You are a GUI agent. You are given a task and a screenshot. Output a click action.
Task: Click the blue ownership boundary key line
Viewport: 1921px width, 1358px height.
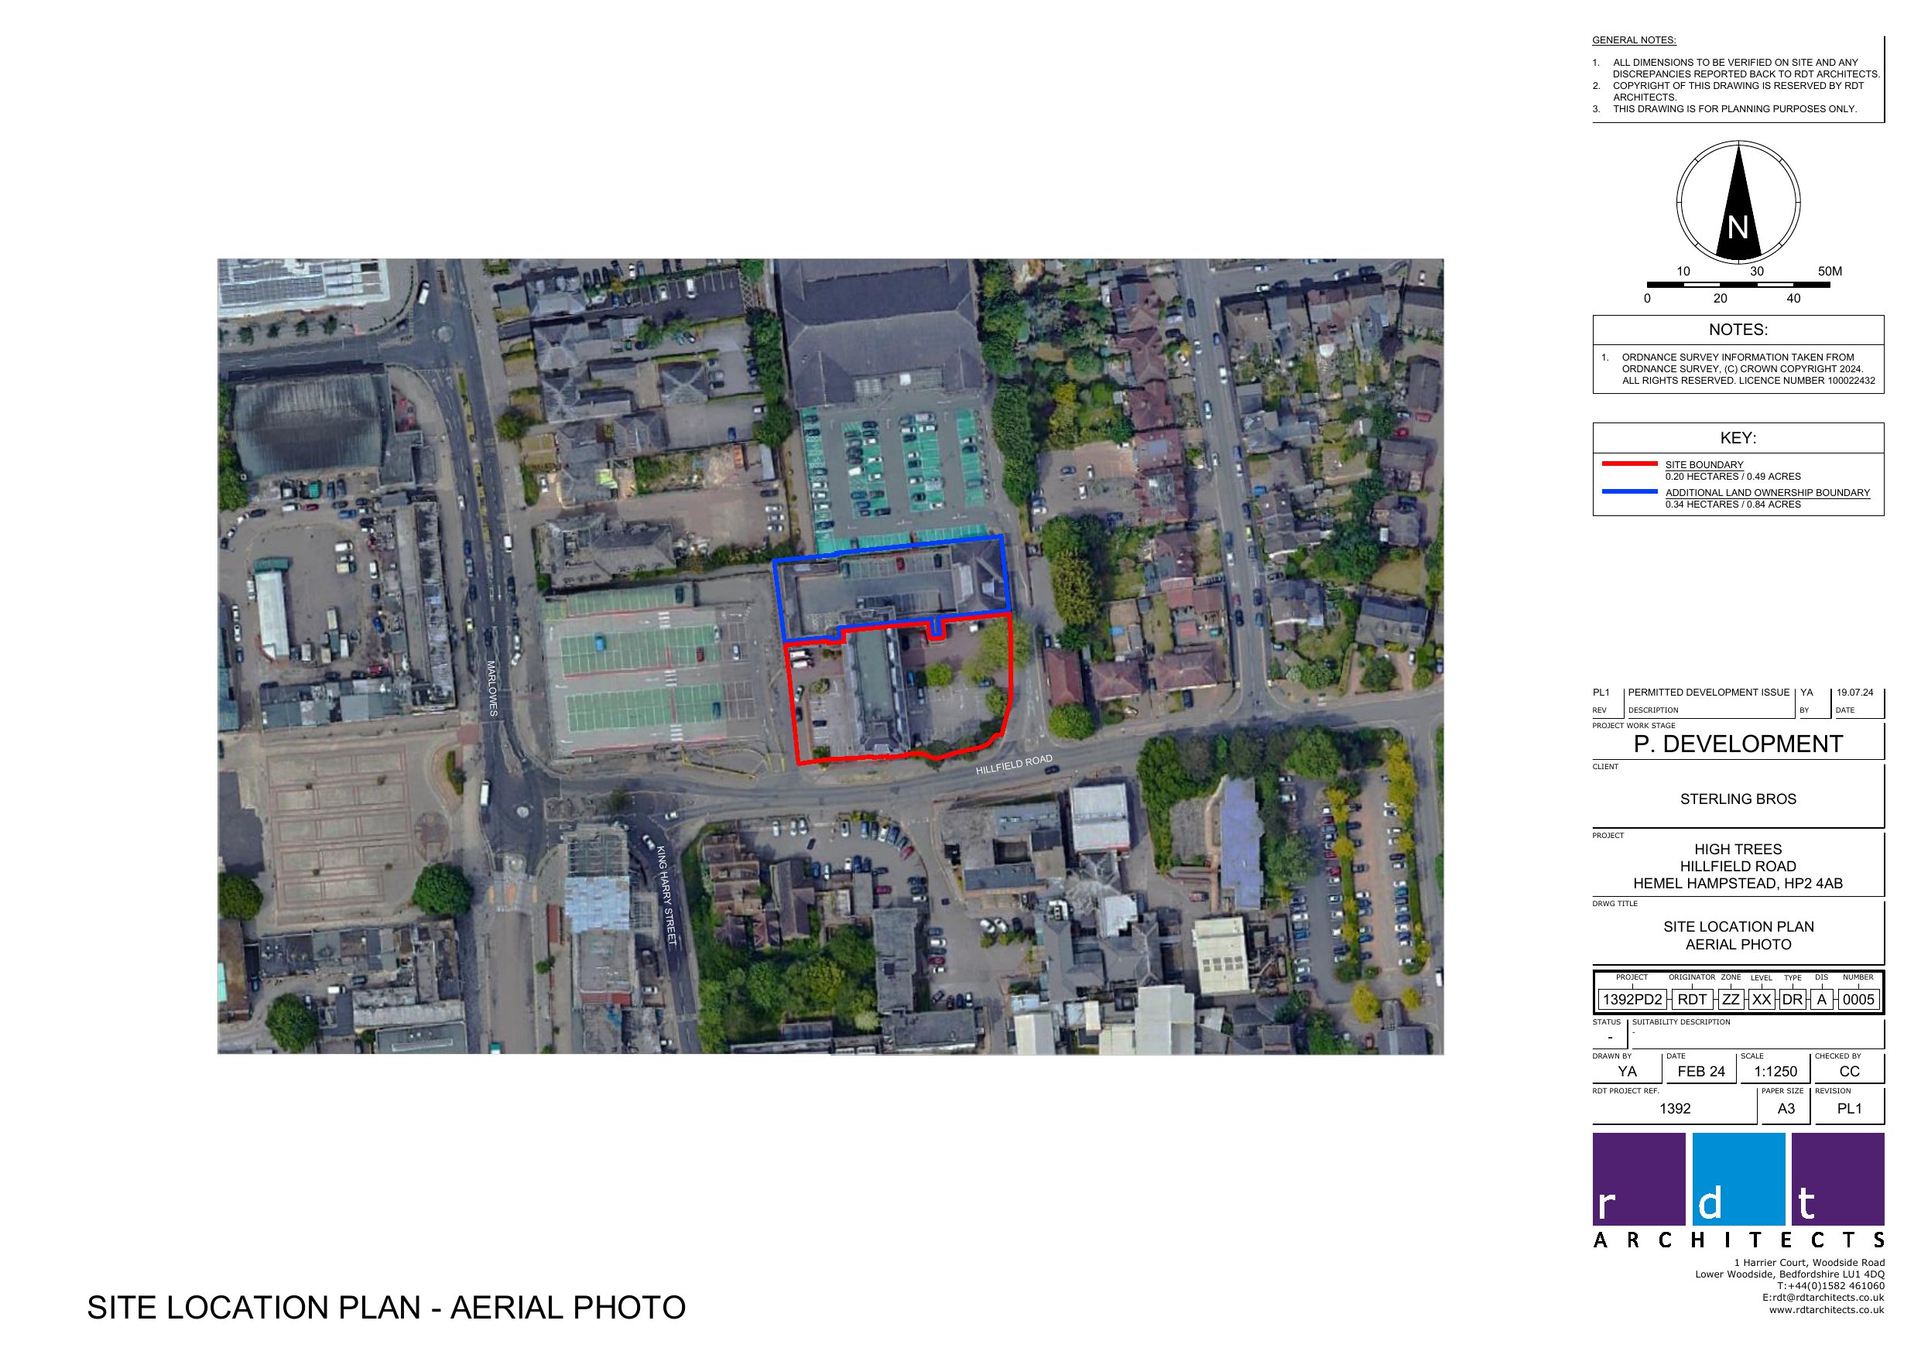pos(1629,492)
